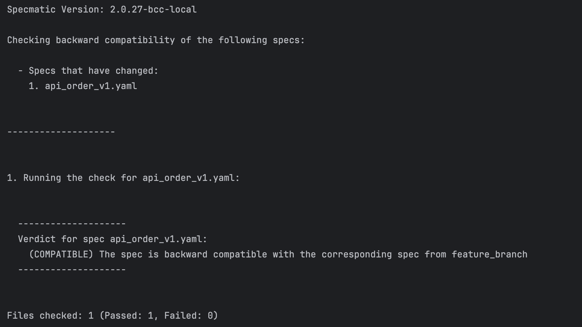The width and height of the screenshot is (582, 327).
Task: Click "backward compatible" in the verdict message
Action: click(216, 254)
